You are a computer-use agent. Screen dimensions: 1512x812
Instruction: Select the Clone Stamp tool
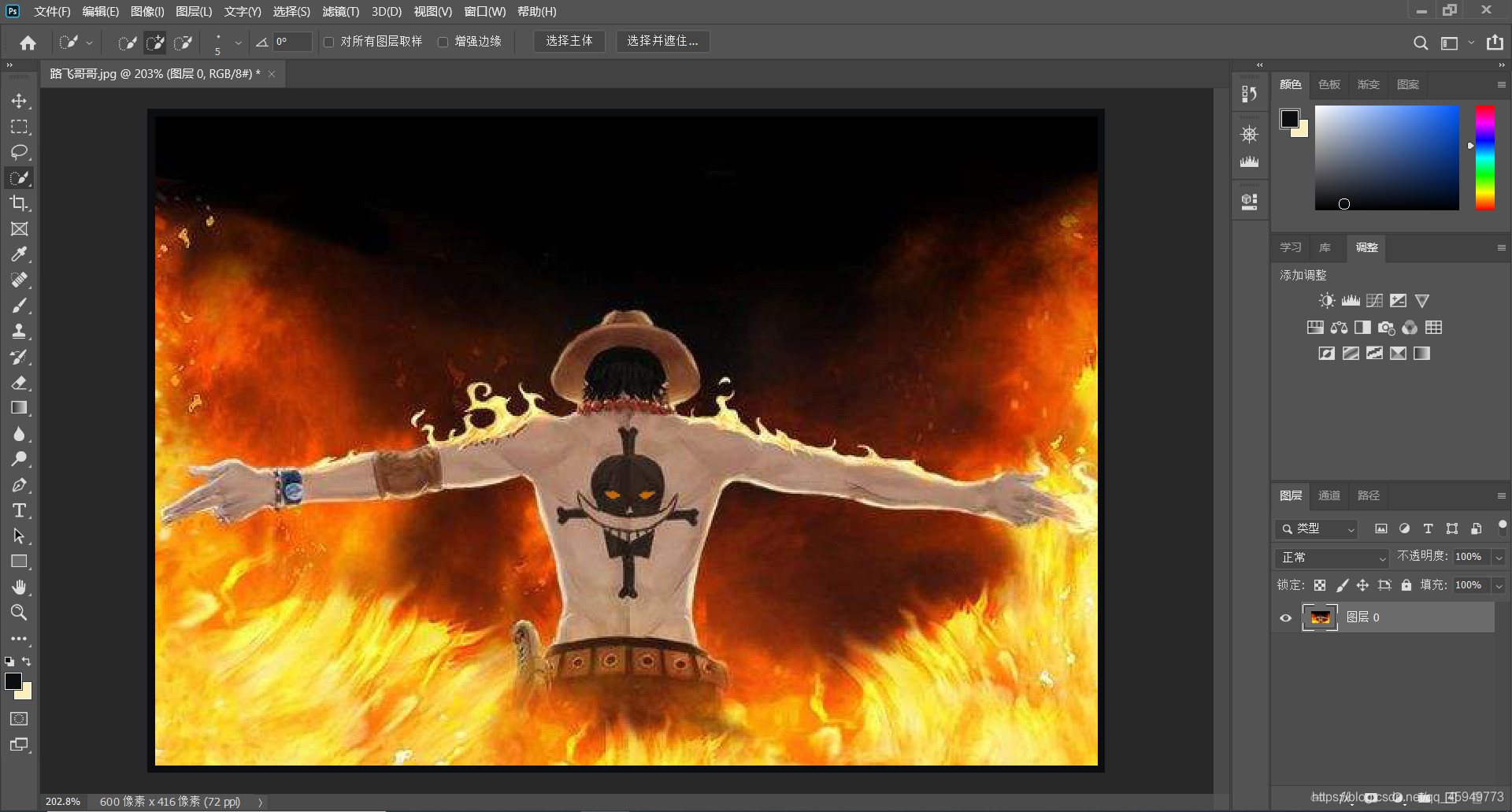(19, 331)
